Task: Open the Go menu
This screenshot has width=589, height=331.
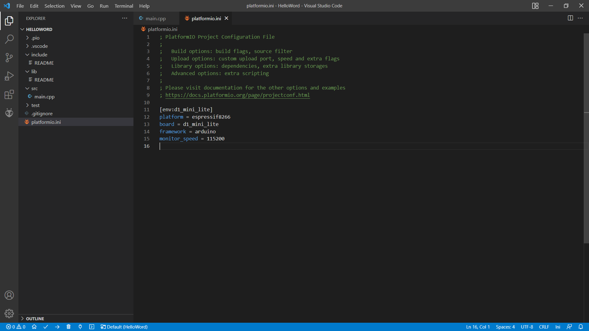Action: pos(90,6)
